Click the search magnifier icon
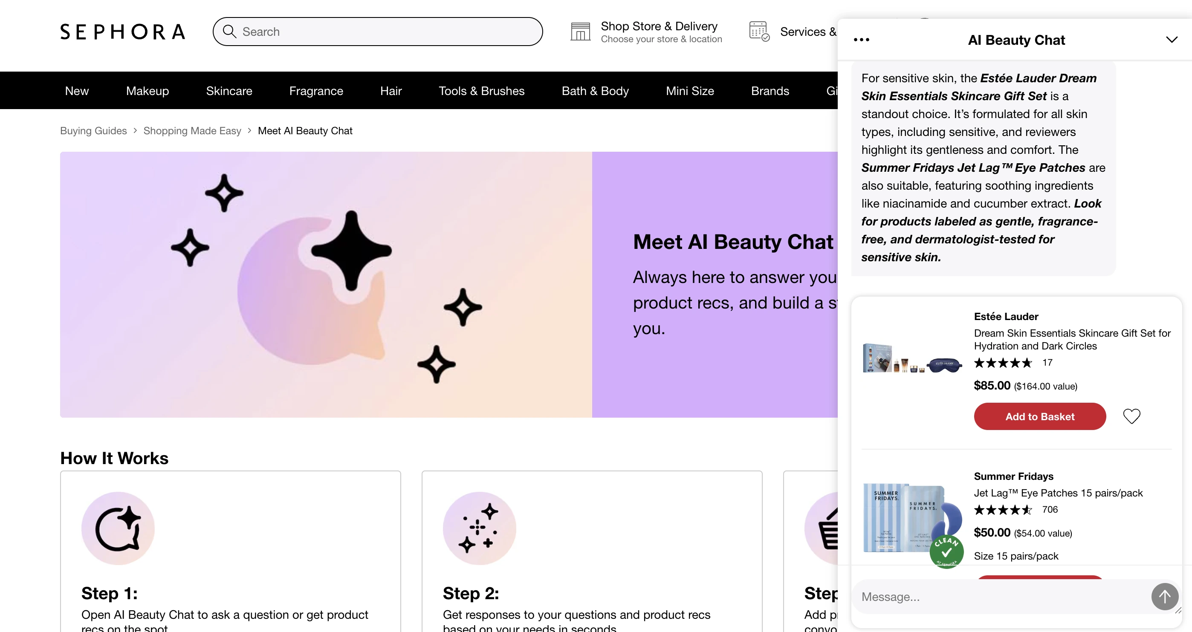 click(x=230, y=32)
